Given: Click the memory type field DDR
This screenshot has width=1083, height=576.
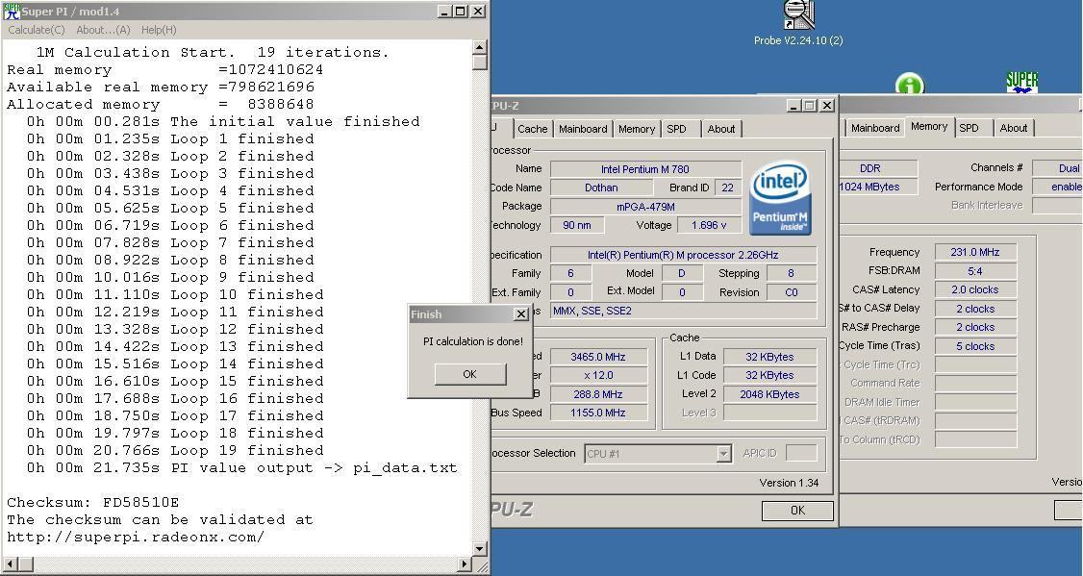Looking at the screenshot, I should tap(878, 168).
